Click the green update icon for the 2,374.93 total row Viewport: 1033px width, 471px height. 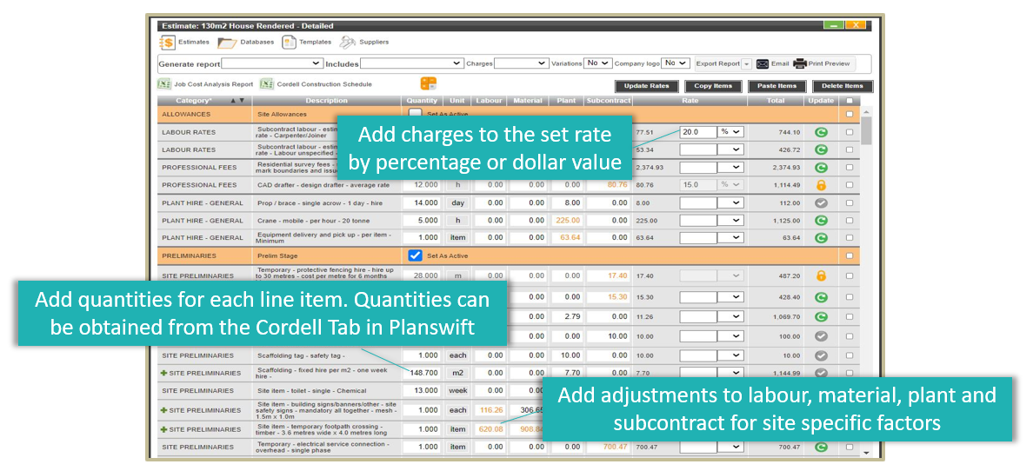(820, 168)
